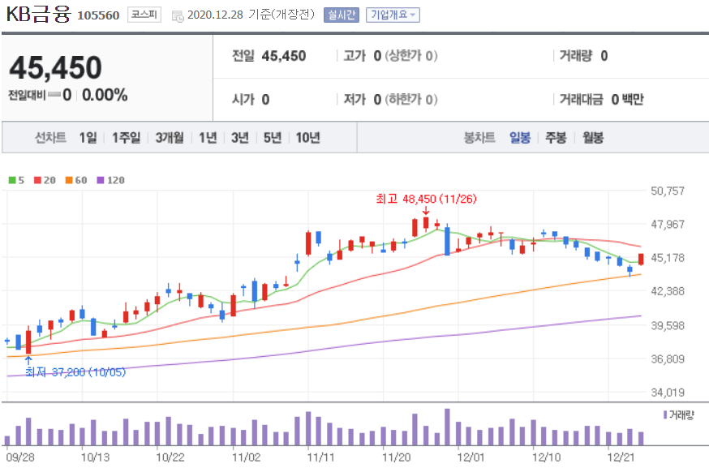
Task: Select the 1주일 line chart tab
Action: coord(127,137)
